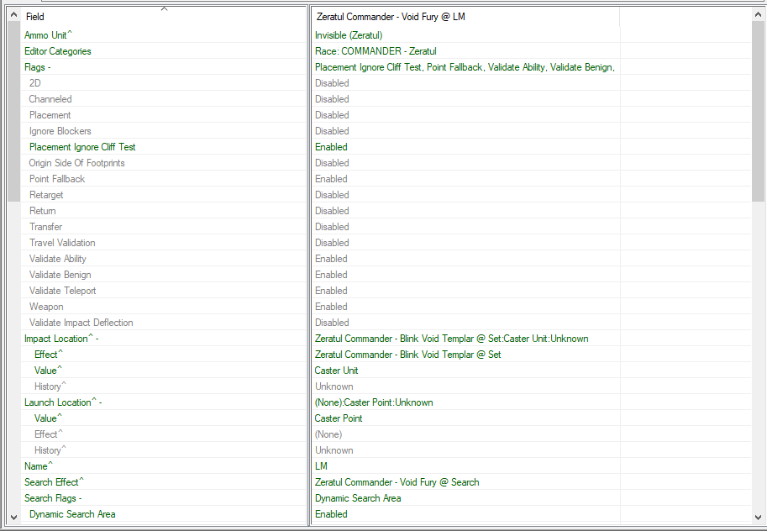Viewport: 767px width, 531px height.
Task: Select Value field under Impact Location
Action: [163, 371]
